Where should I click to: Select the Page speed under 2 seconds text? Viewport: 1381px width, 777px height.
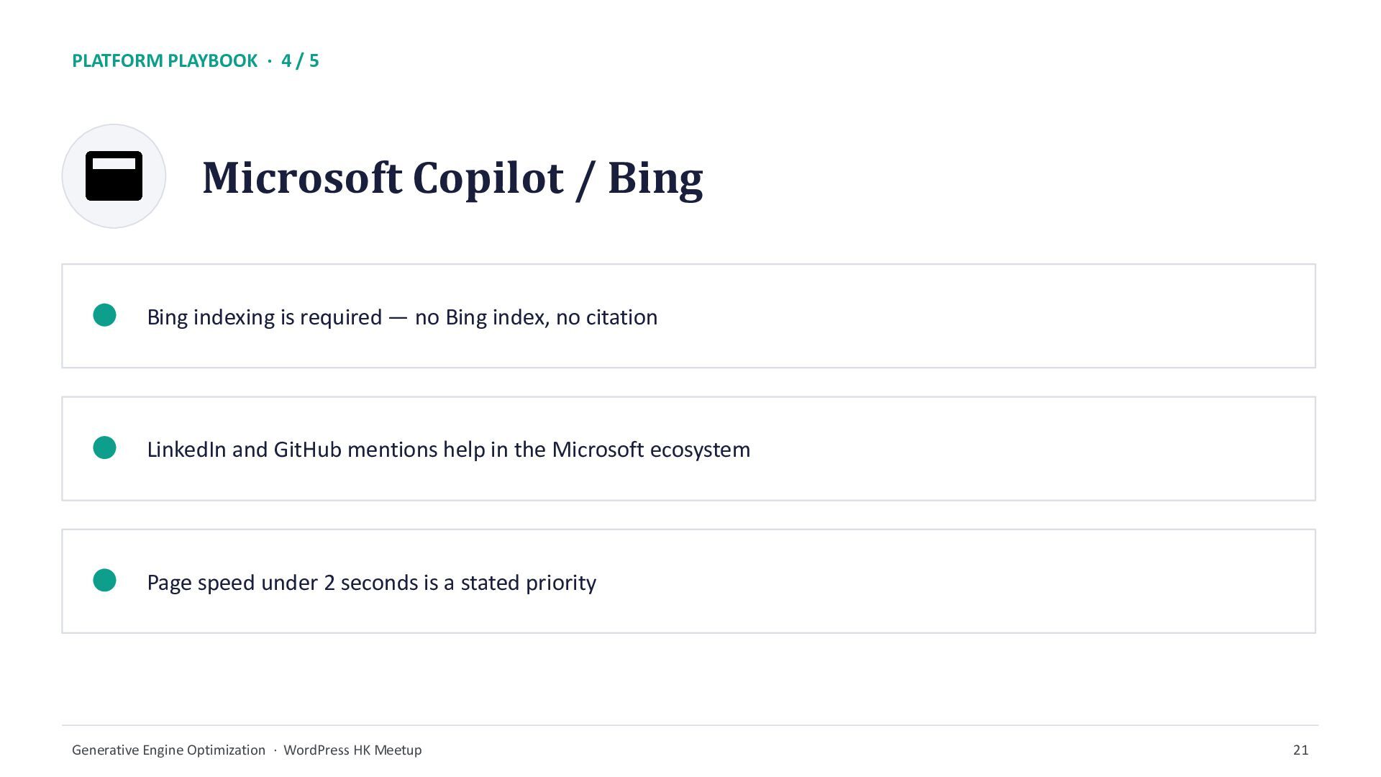[371, 583]
